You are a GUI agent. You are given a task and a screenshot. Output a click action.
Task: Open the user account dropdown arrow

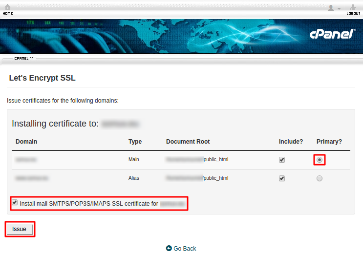pyautogui.click(x=339, y=9)
